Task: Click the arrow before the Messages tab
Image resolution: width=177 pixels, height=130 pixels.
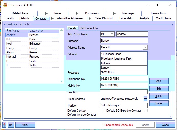Action: (114, 13)
